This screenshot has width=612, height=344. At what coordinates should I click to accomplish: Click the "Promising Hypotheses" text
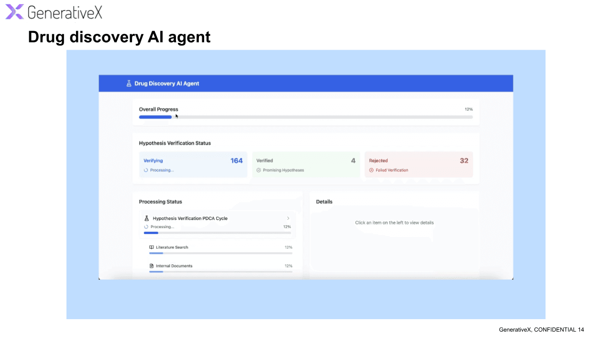click(x=284, y=170)
